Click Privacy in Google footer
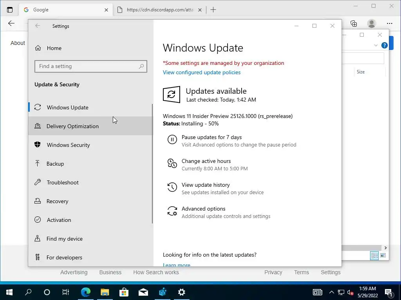401x300 pixels. (273, 272)
